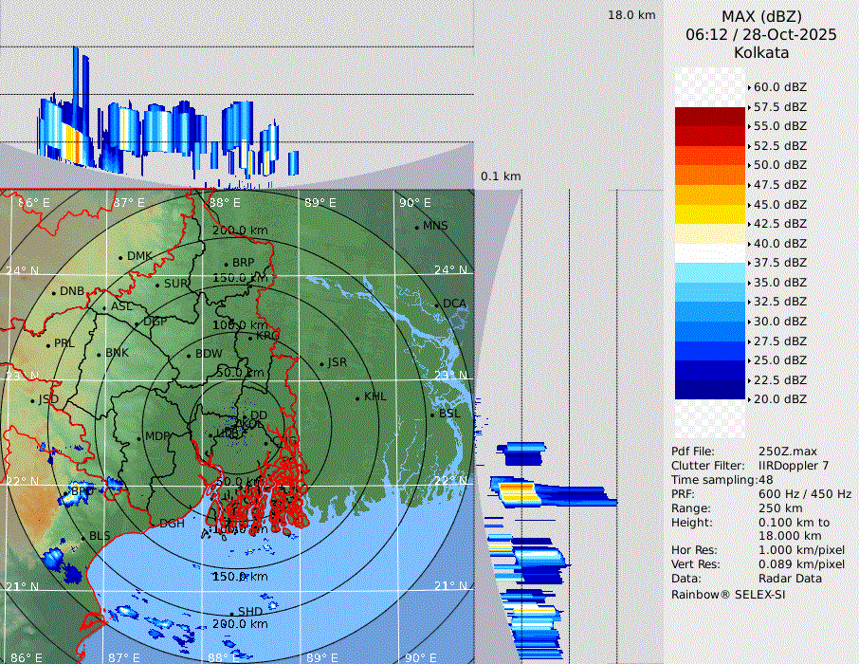The height and width of the screenshot is (664, 859).
Task: Click the PRL station marker
Action: pos(47,344)
